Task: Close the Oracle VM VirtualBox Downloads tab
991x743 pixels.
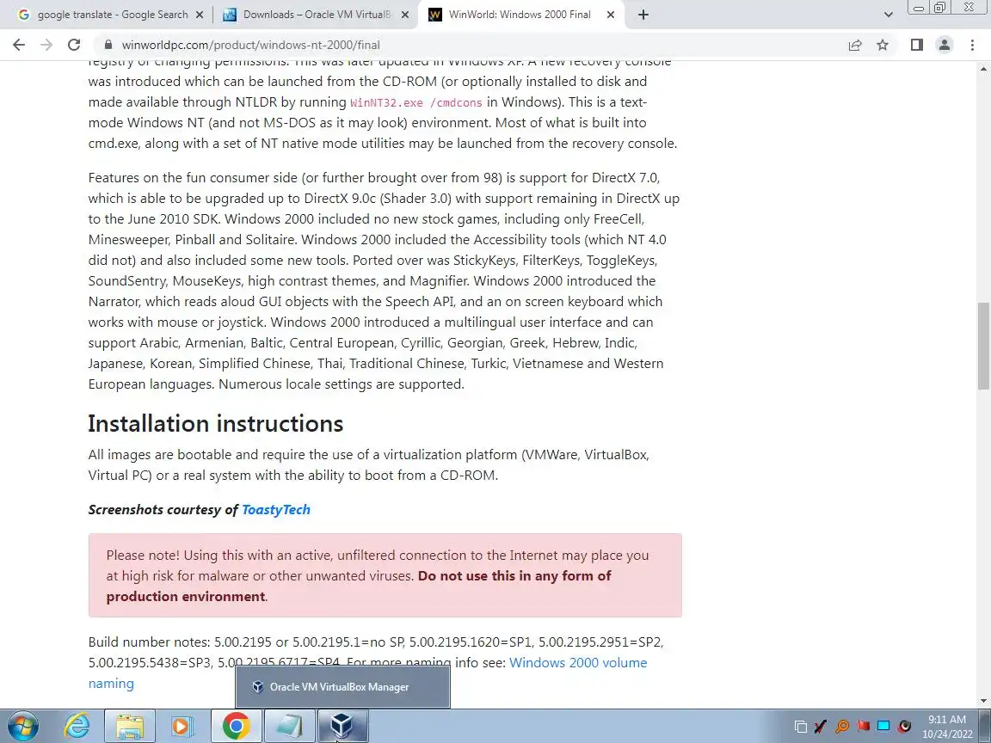Action: click(x=405, y=15)
